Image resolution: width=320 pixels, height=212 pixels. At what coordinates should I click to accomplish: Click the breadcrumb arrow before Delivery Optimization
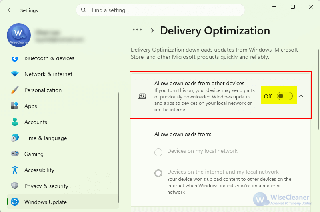[x=152, y=30]
